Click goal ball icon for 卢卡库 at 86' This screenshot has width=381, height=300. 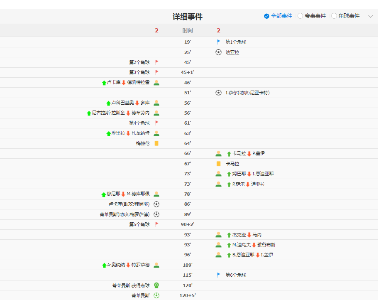point(156,204)
